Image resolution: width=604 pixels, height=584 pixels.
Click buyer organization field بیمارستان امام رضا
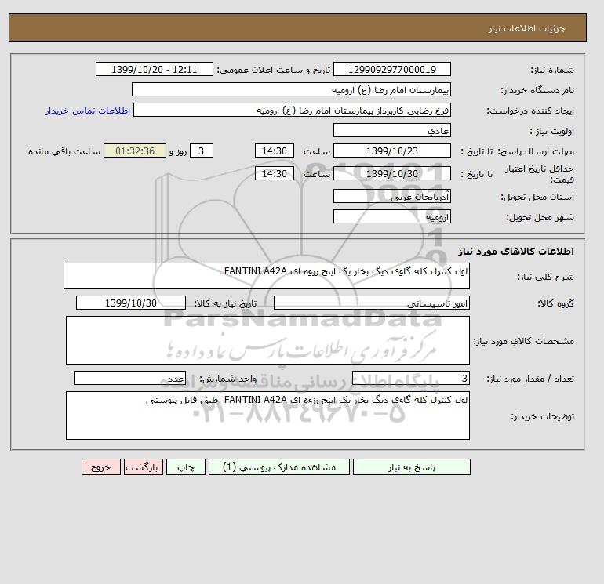point(291,89)
